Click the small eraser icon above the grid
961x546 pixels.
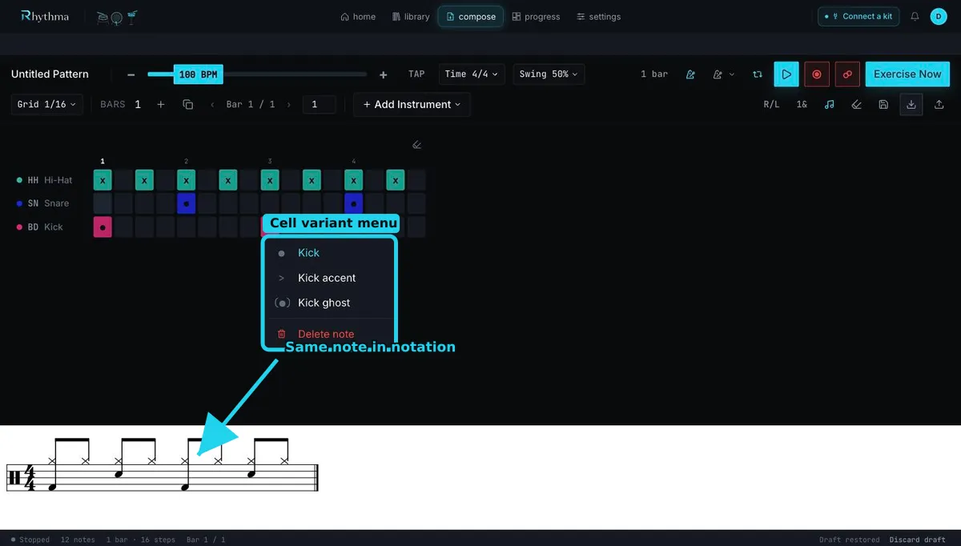pyautogui.click(x=416, y=145)
